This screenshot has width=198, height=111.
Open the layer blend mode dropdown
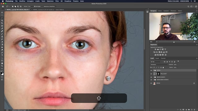(159, 64)
